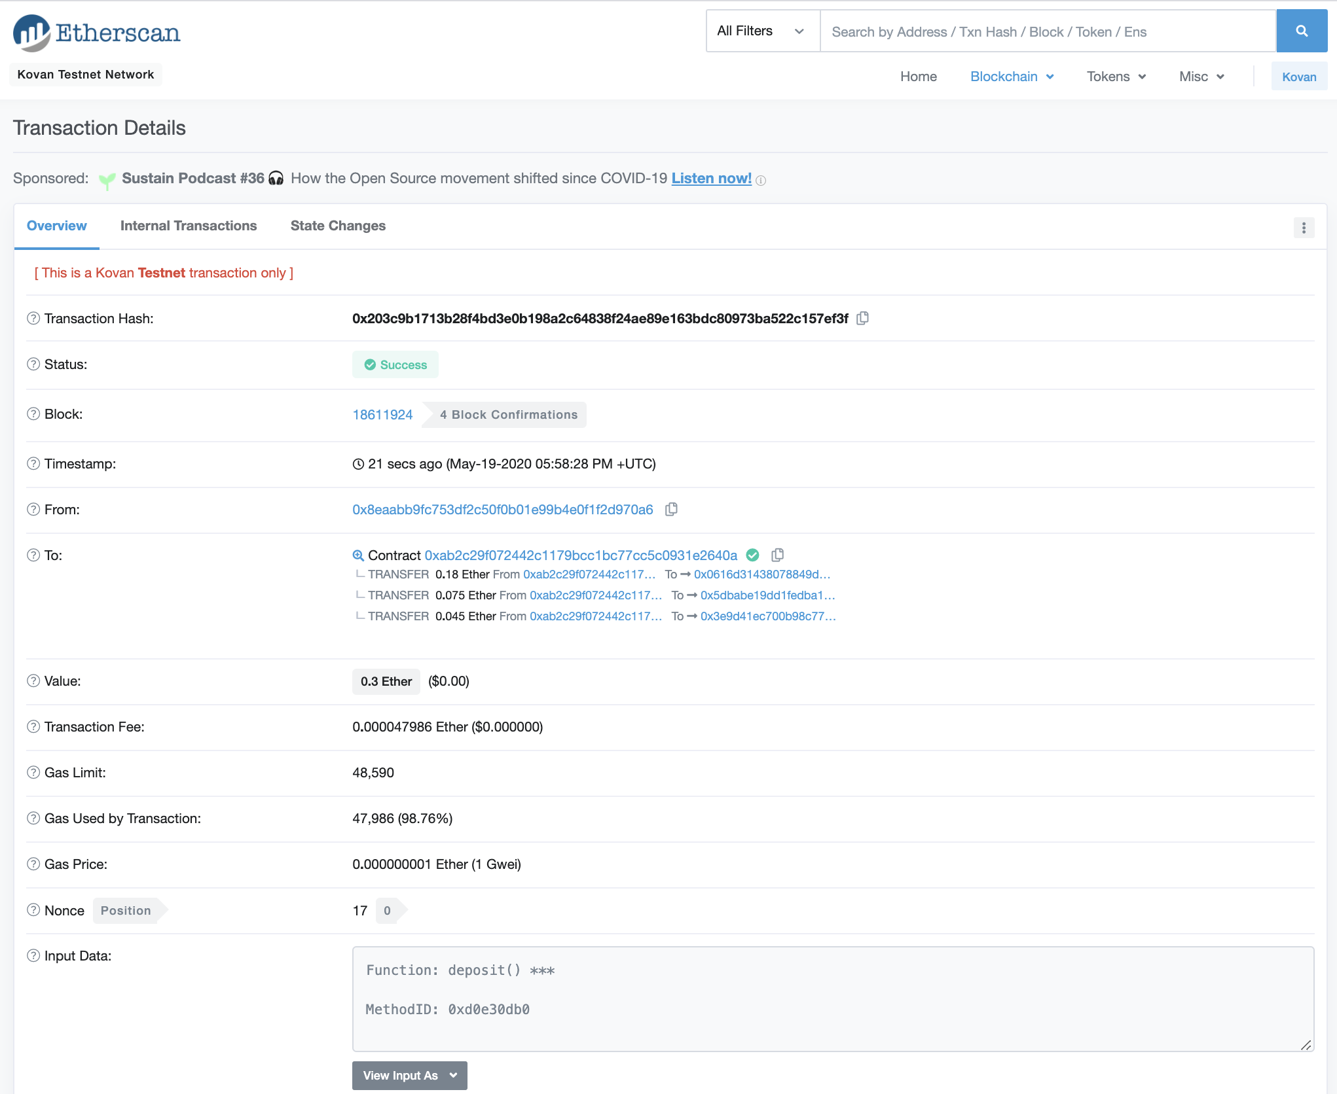Expand the Blockchain menu
The height and width of the screenshot is (1094, 1337).
tap(1012, 77)
